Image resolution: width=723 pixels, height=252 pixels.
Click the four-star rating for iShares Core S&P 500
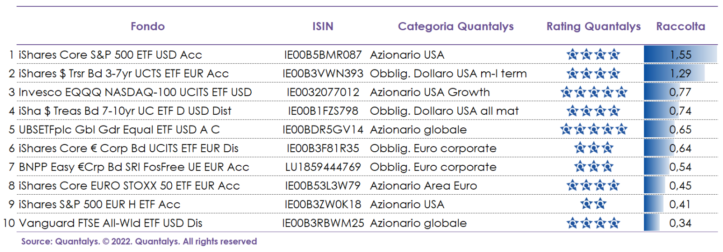[593, 55]
